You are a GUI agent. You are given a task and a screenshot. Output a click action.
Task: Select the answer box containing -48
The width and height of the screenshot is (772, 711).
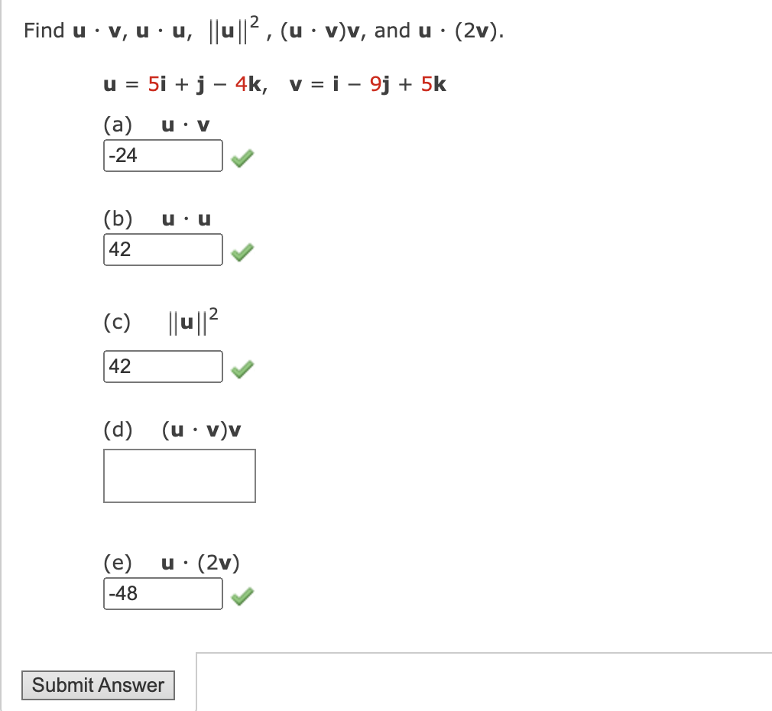(x=162, y=594)
